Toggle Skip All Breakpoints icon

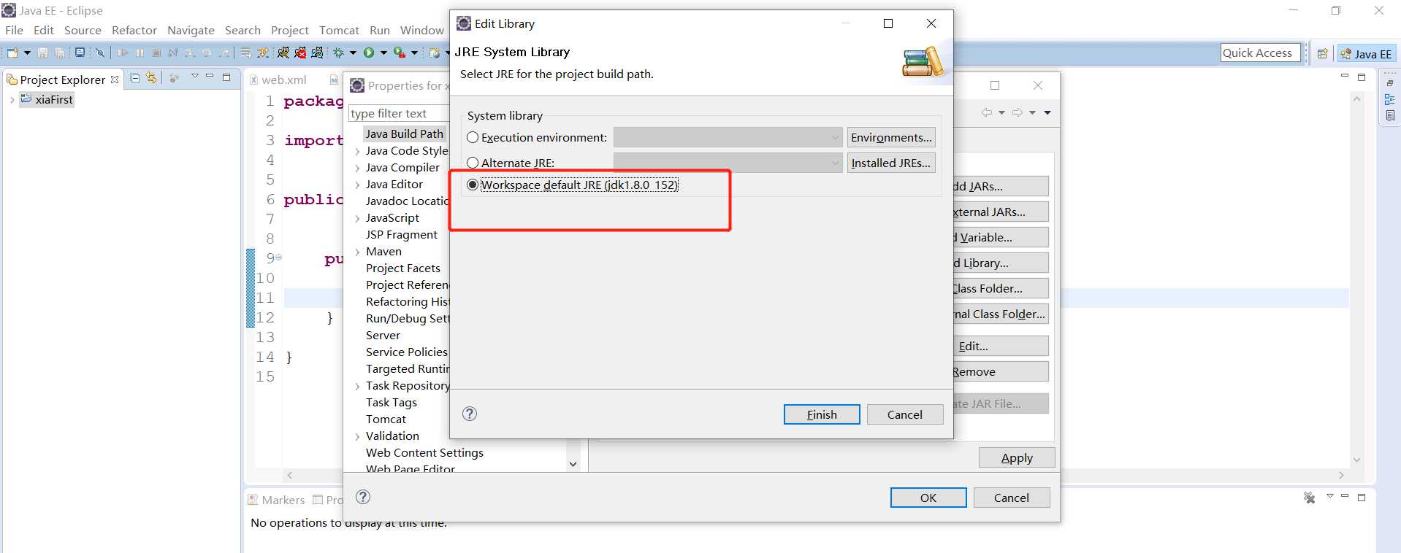[100, 53]
